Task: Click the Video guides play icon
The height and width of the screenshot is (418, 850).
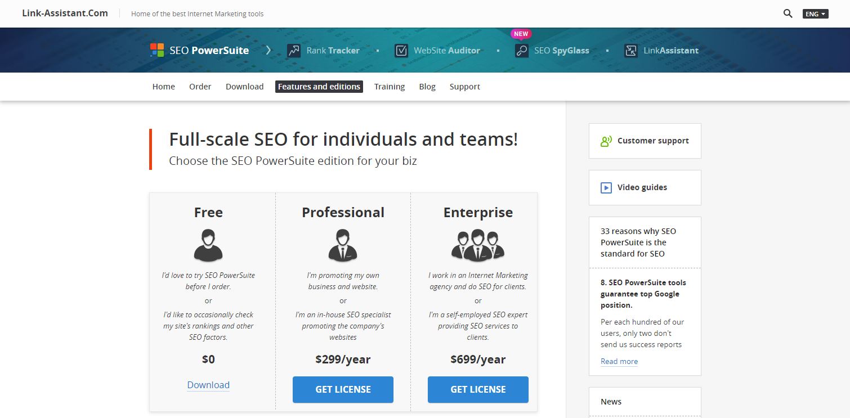Action: click(x=606, y=188)
